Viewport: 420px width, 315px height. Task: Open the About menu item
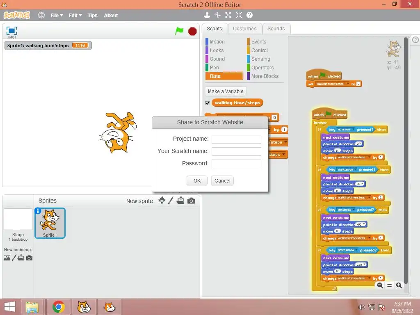click(x=111, y=16)
